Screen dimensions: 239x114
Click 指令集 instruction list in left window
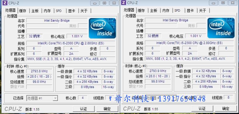[x=71, y=59]
